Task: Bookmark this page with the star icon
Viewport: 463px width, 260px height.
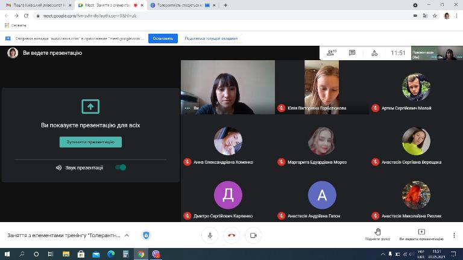Action: coord(435,16)
